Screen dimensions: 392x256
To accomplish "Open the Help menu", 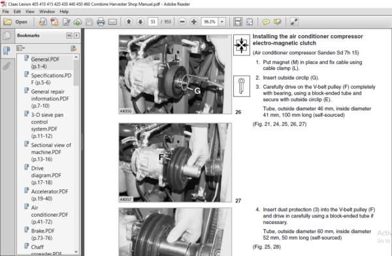I will tap(64, 12).
